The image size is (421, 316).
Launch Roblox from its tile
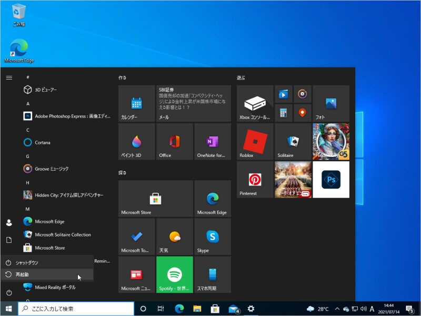pos(255,141)
